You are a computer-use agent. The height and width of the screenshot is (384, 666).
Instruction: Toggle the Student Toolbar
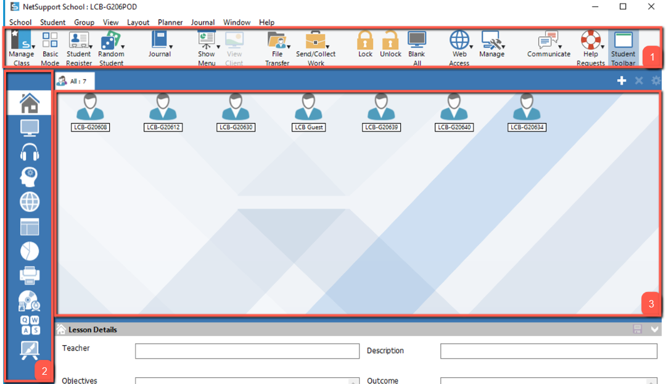click(x=623, y=49)
